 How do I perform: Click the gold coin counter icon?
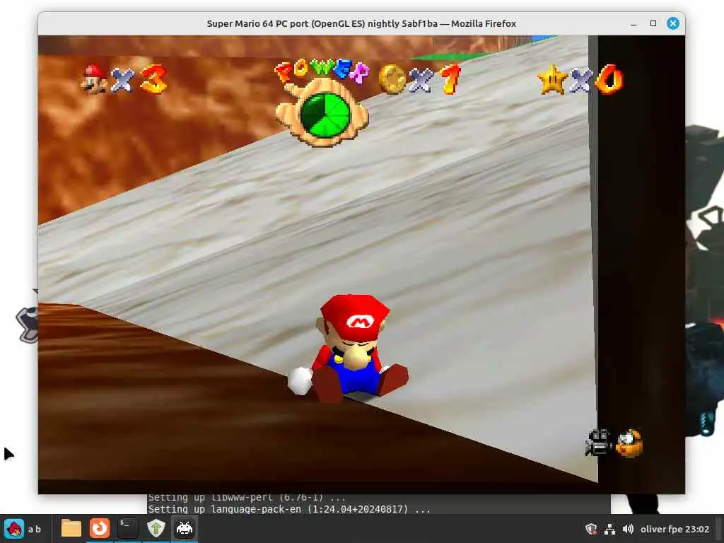pyautogui.click(x=392, y=79)
